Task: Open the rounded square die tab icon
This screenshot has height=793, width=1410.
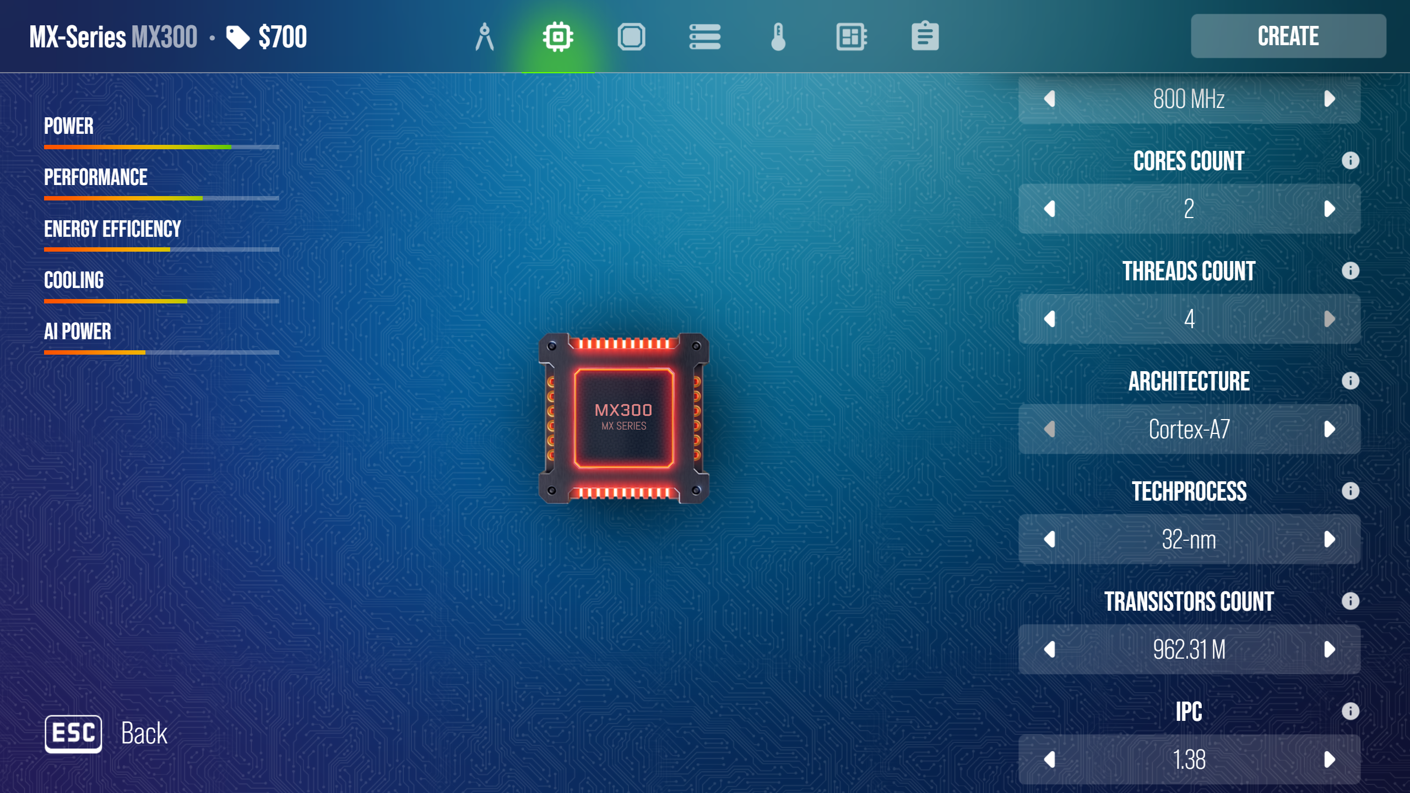Action: coord(631,37)
